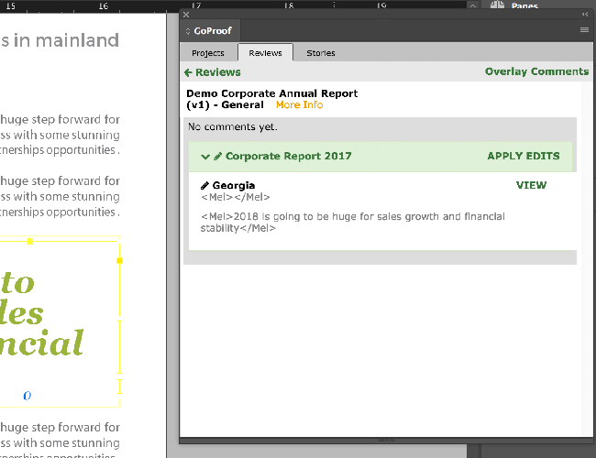
Task: Click the pencil icon beside Georgia
Action: point(205,186)
